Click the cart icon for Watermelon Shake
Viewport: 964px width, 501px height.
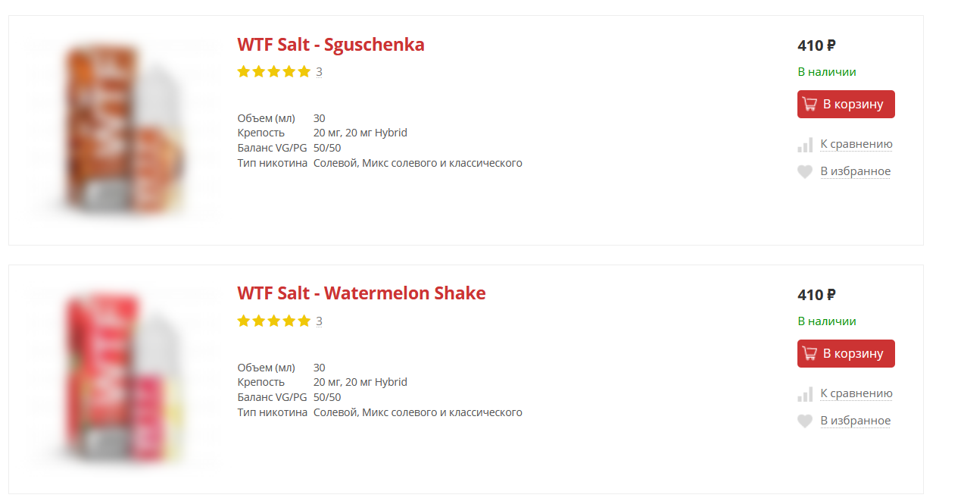click(810, 354)
